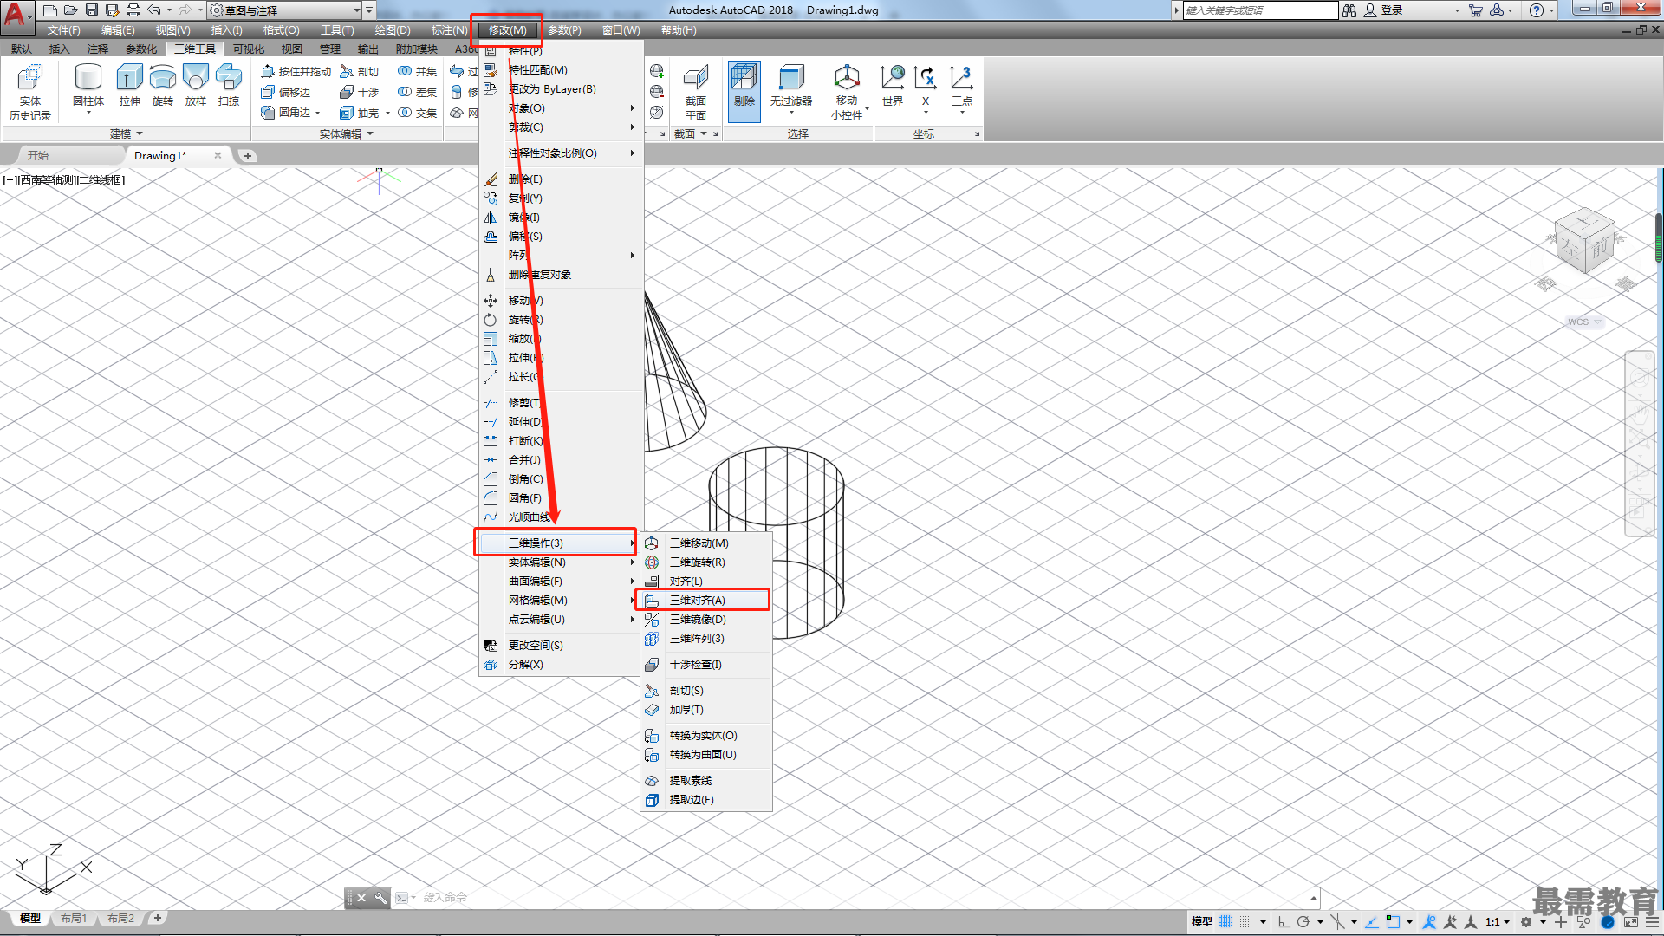
Task: Click the 并集 union tool
Action: [417, 71]
